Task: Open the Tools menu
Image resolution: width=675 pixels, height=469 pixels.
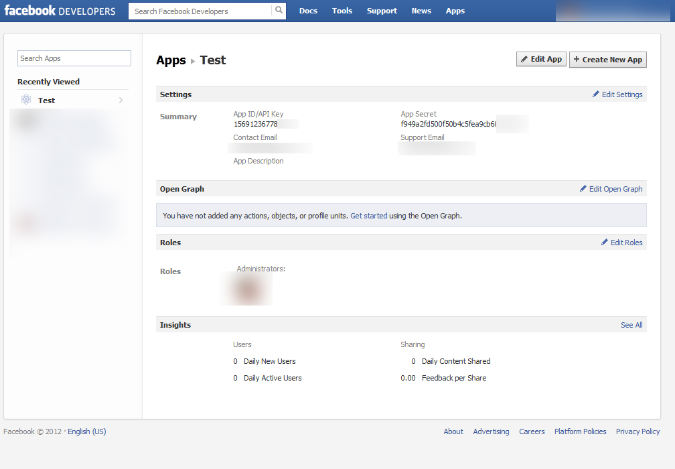Action: [342, 11]
